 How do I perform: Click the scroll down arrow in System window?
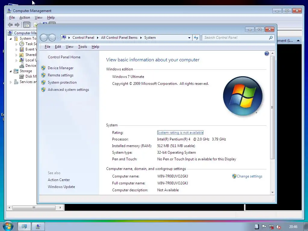pyautogui.click(x=273, y=192)
